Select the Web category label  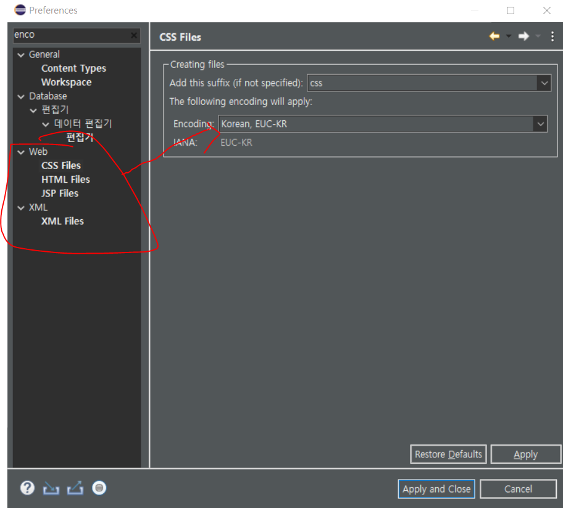tap(38, 152)
